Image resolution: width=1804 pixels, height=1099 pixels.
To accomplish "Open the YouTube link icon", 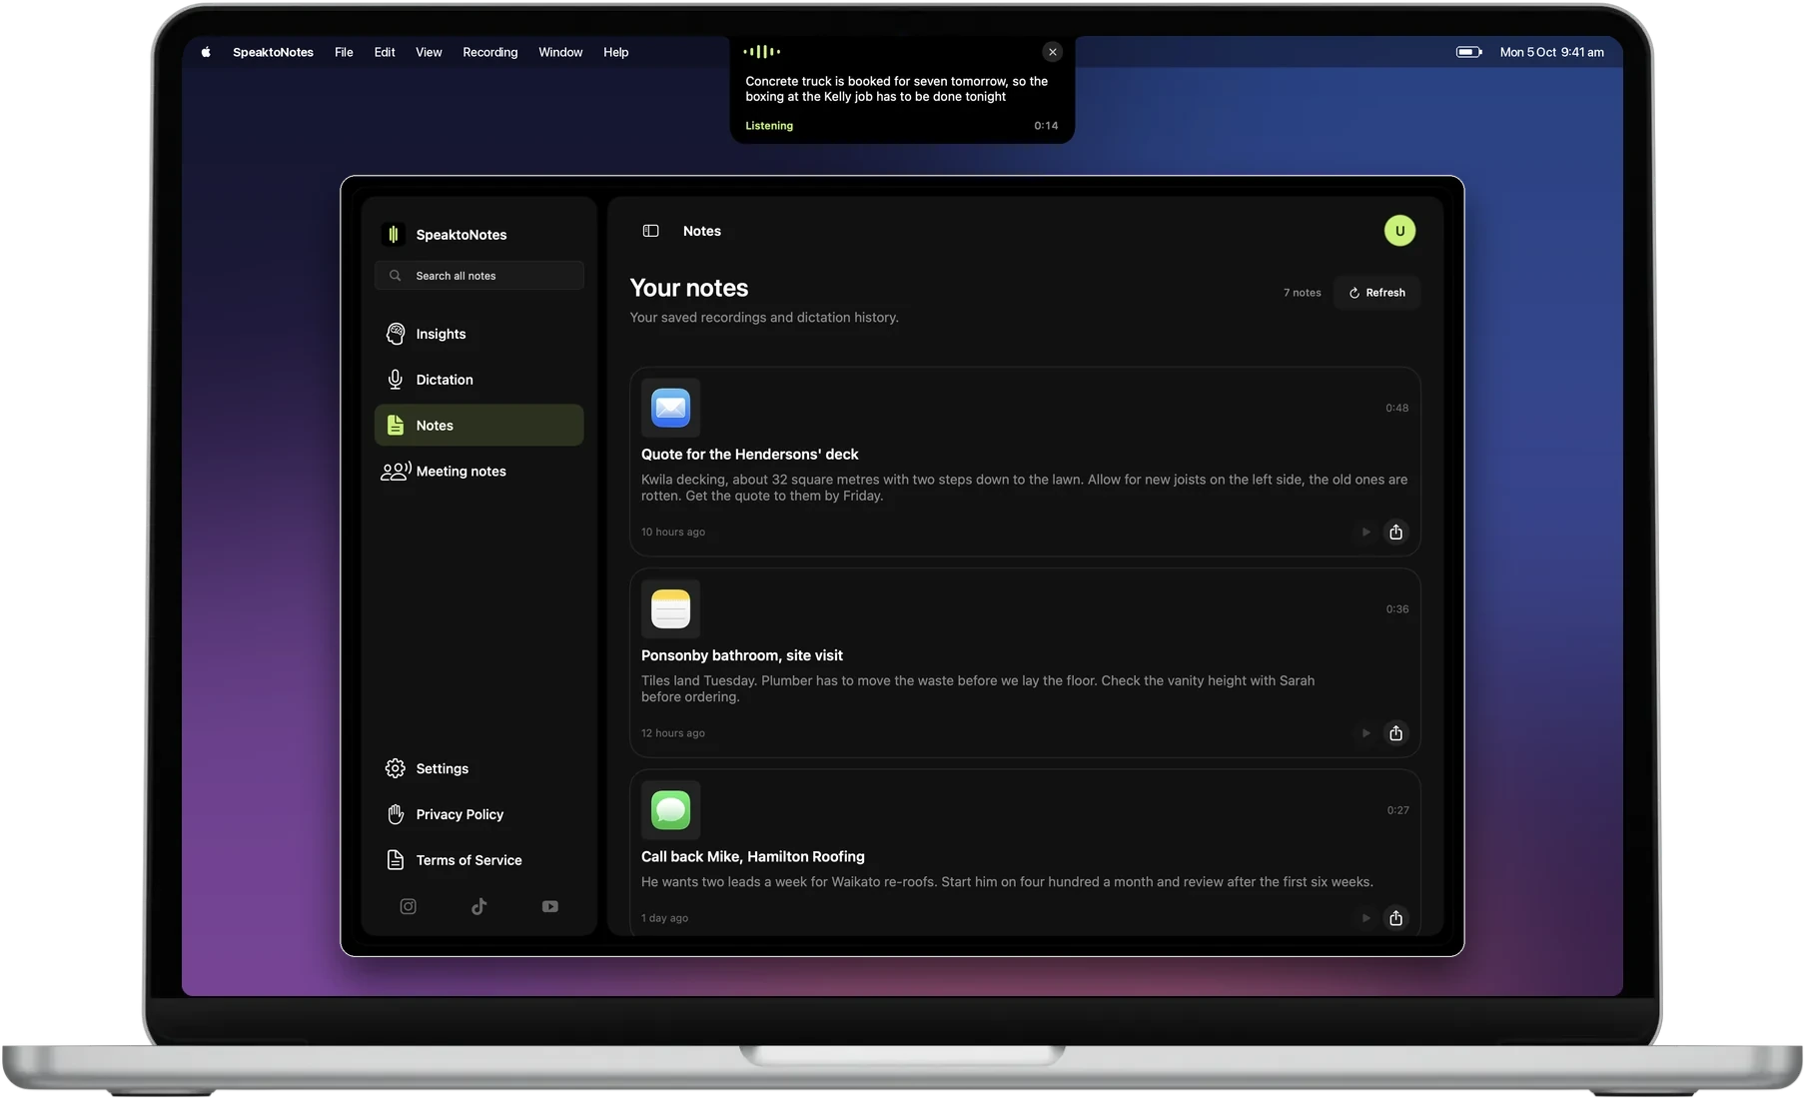I will click(x=550, y=906).
